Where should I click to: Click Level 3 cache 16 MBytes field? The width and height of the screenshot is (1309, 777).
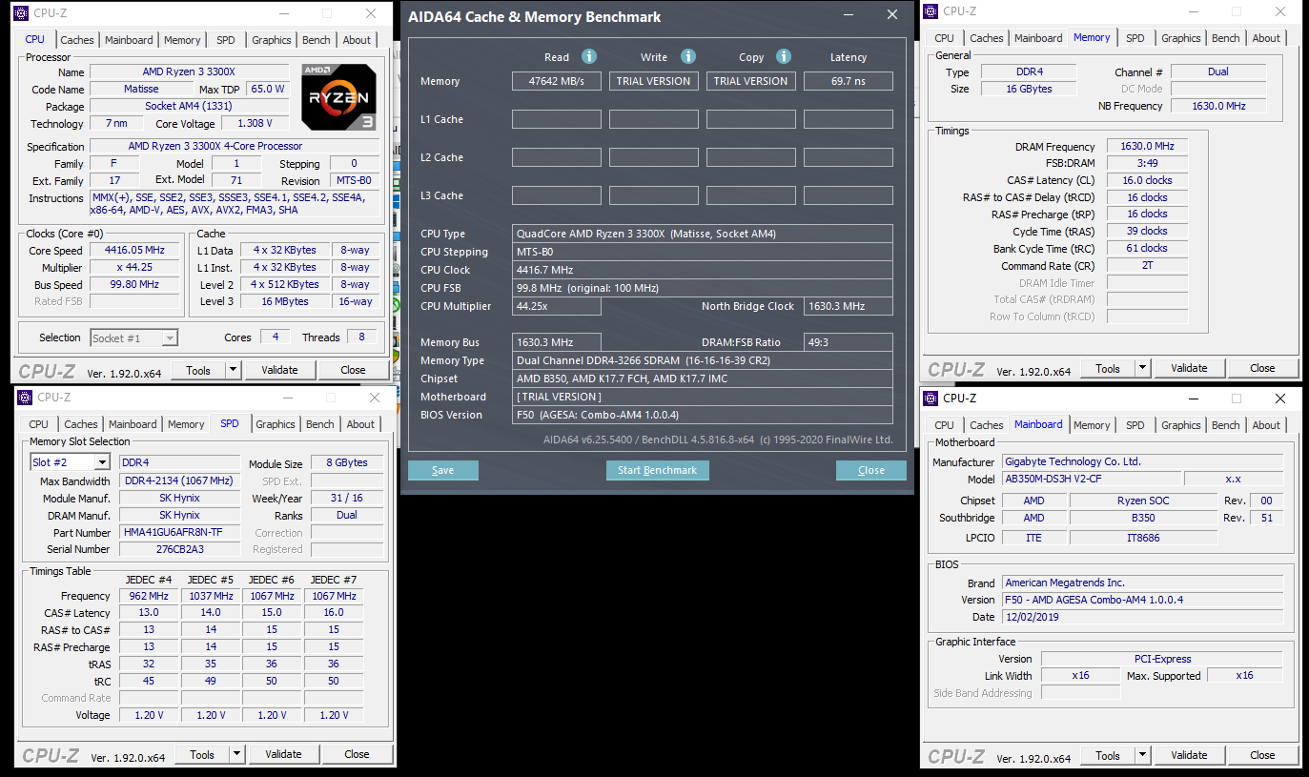[285, 301]
